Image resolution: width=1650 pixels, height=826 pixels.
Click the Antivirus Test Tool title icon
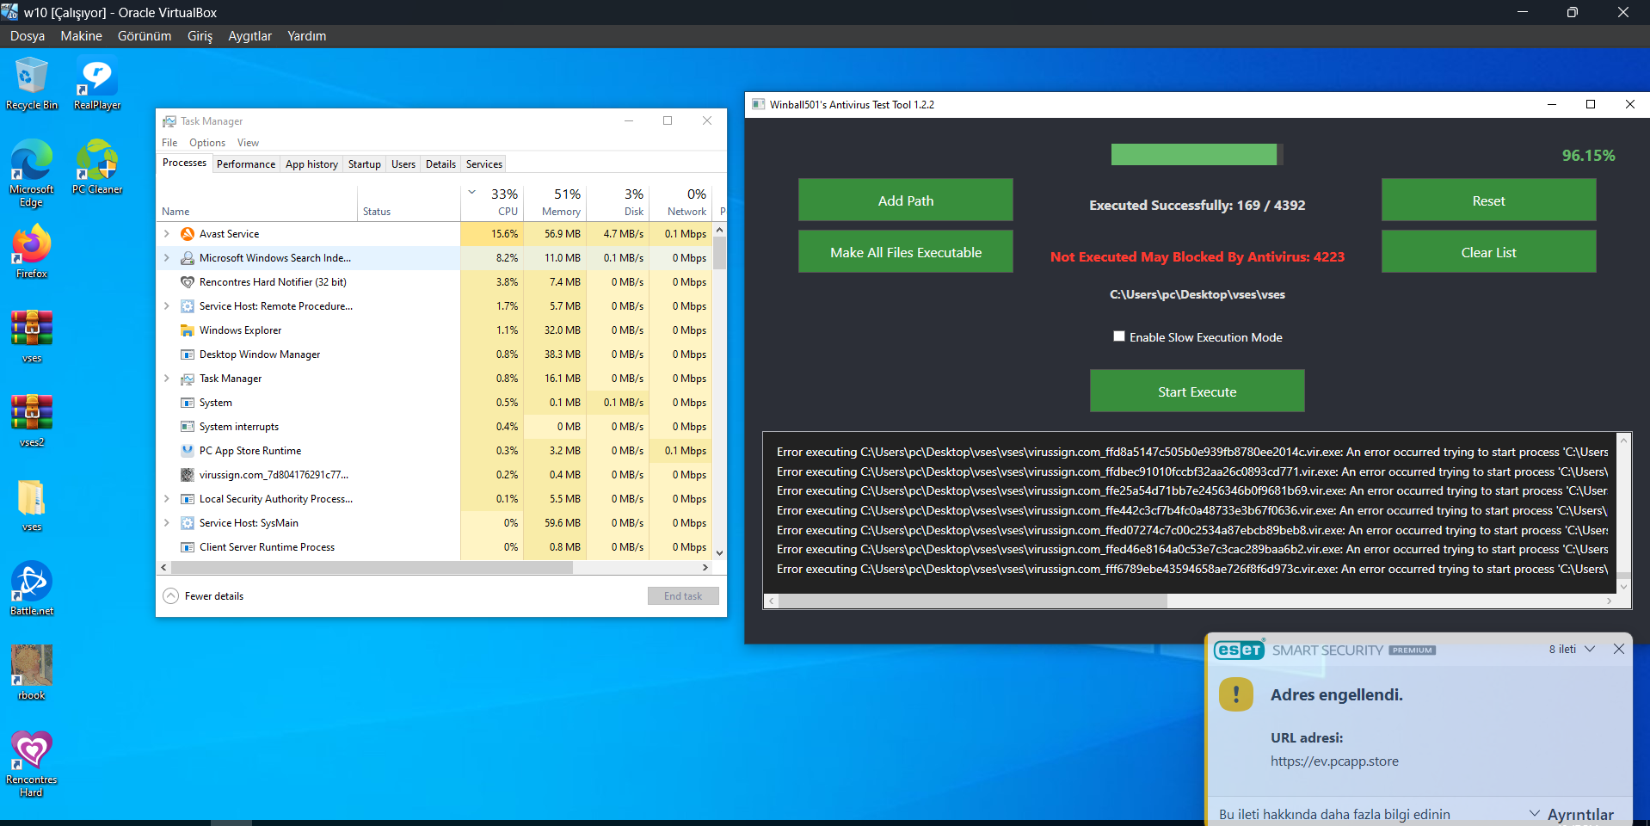point(758,105)
